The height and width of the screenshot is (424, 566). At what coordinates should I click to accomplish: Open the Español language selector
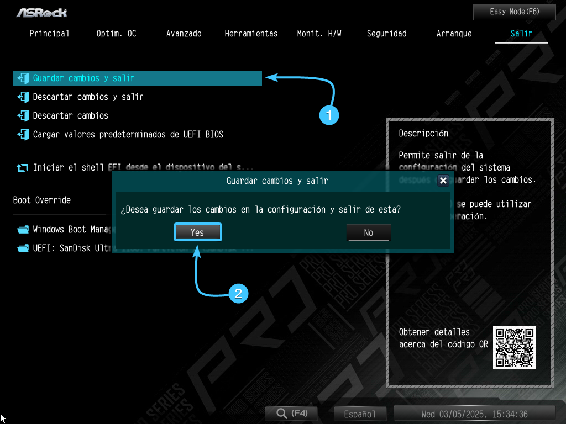click(x=360, y=414)
